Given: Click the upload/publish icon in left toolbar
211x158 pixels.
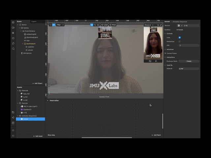Looking at the screenshot, I should tap(13, 123).
